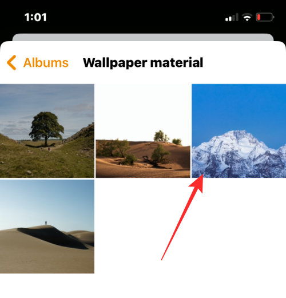Tap the tiny person standing on dune
Image resolution: width=286 pixels, height=298 pixels.
tap(46, 222)
